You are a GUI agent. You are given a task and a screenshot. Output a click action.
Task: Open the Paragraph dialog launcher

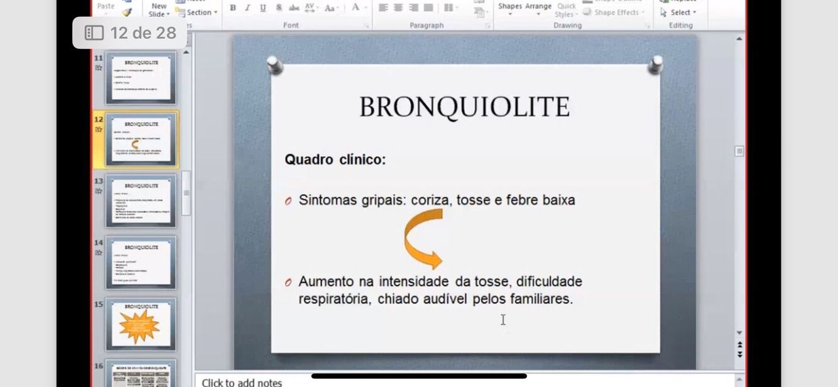click(487, 26)
